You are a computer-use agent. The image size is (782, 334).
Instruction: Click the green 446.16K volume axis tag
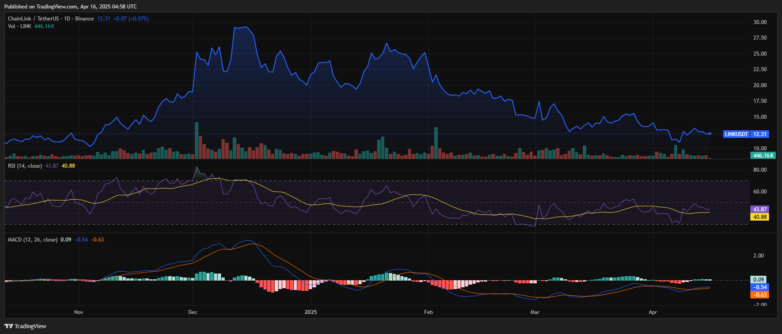point(763,156)
